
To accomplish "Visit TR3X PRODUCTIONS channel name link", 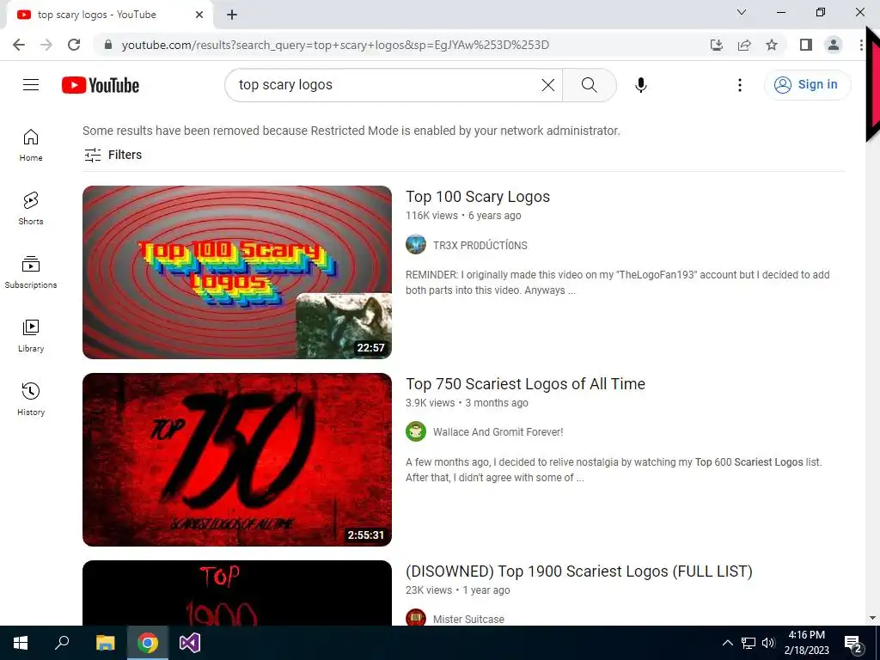I will coord(480,245).
